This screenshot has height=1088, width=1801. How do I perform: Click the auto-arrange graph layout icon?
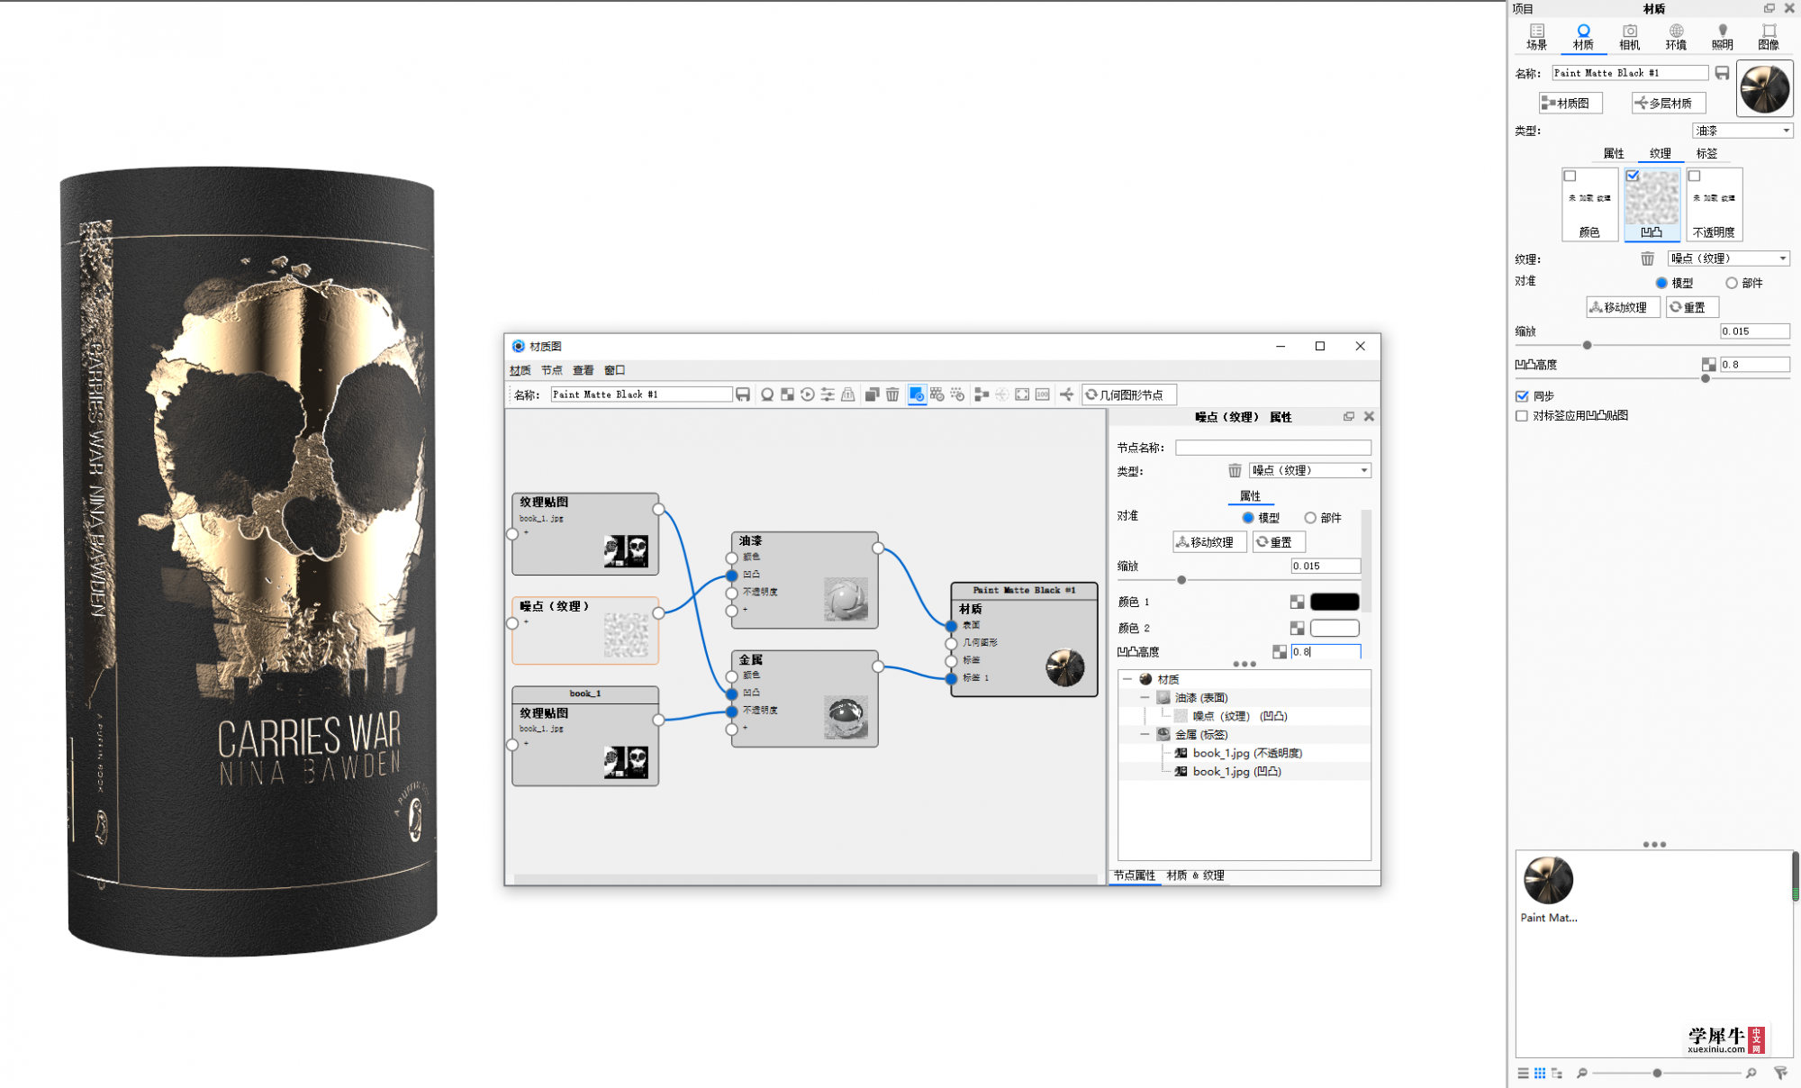[982, 394]
